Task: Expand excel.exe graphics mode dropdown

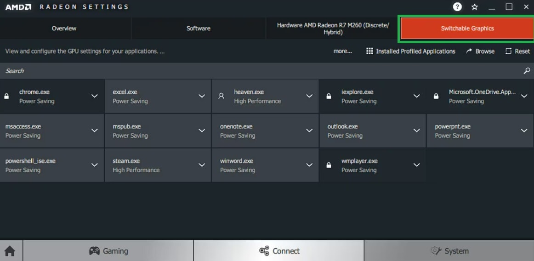Action: pyautogui.click(x=202, y=96)
